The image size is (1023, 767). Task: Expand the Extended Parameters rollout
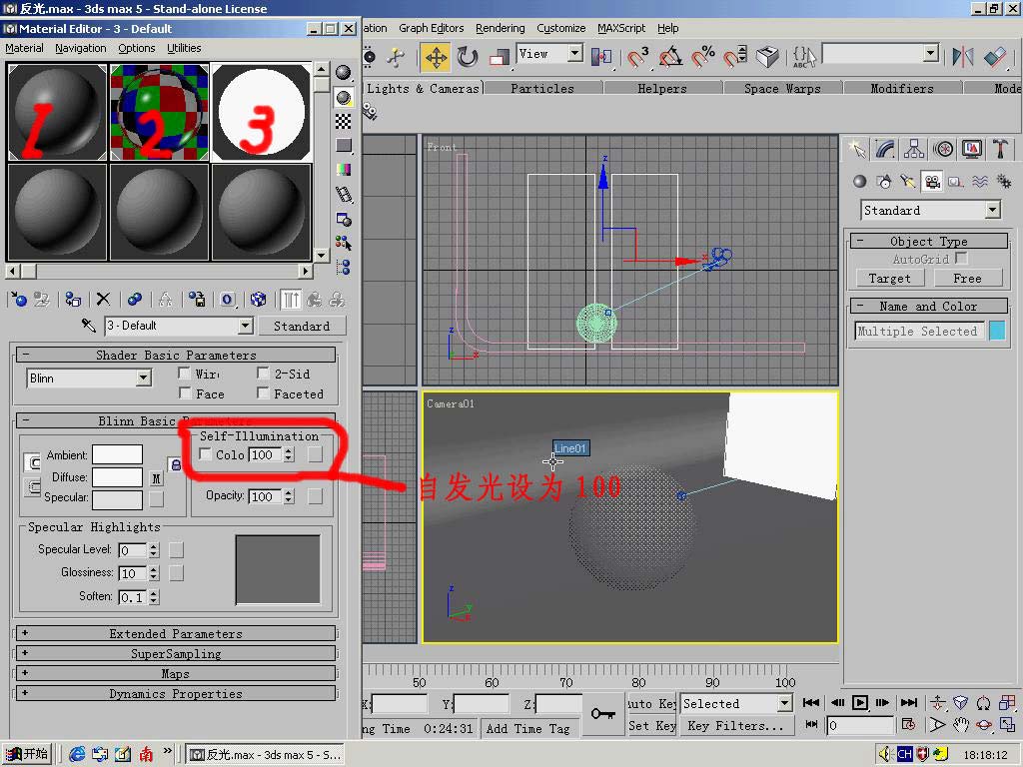click(176, 633)
